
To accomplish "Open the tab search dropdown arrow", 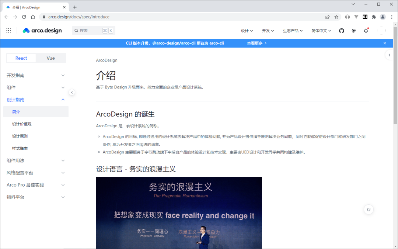I will pyautogui.click(x=353, y=4).
